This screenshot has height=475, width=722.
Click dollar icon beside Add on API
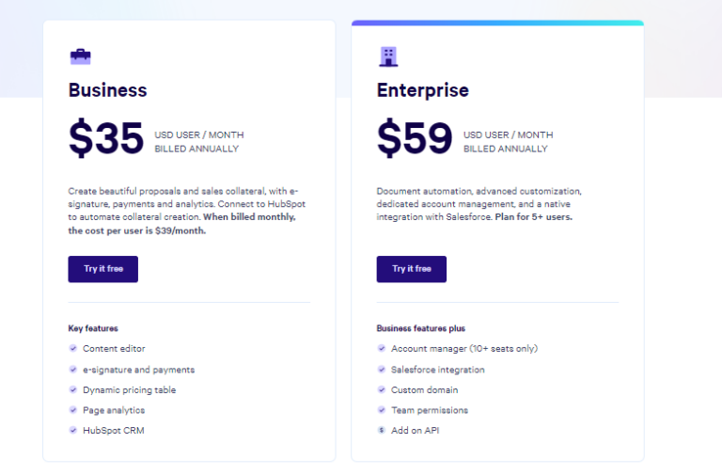tap(382, 430)
